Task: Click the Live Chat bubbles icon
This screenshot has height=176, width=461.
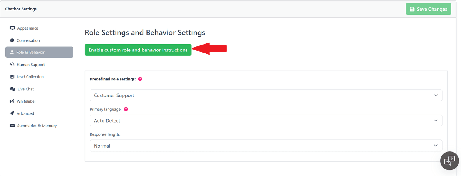Action: [12, 89]
